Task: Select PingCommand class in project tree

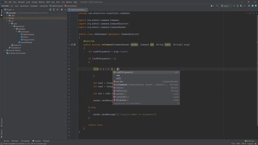Action: click(x=27, y=39)
